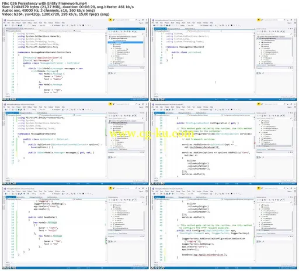Click 'SeedData(app.ApplicationServices...)' code line
Viewport: 299px width, 271px height.
pos(204,255)
